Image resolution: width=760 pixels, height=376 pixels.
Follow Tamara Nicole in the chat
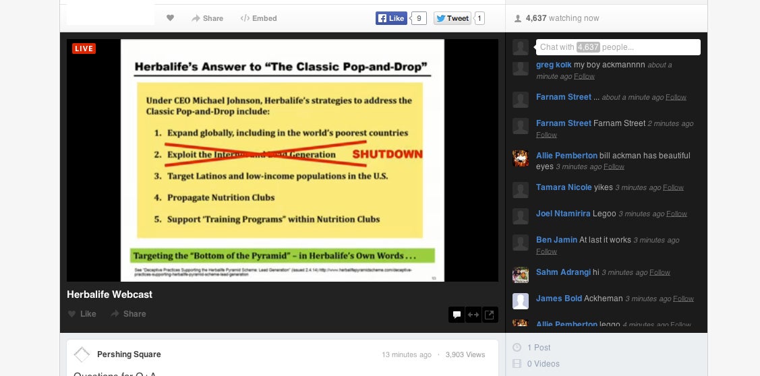tap(673, 187)
